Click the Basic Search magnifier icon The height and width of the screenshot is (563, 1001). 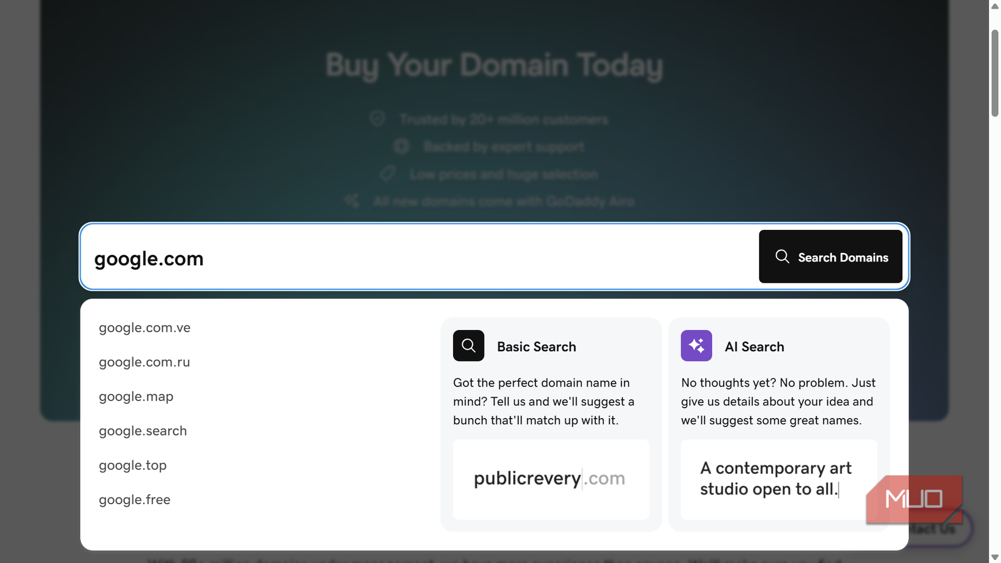coord(468,346)
